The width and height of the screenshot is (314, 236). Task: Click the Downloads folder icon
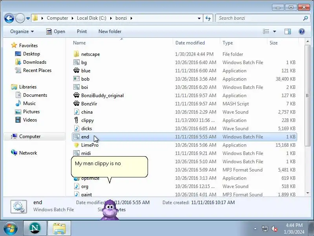pyautogui.click(x=18, y=62)
